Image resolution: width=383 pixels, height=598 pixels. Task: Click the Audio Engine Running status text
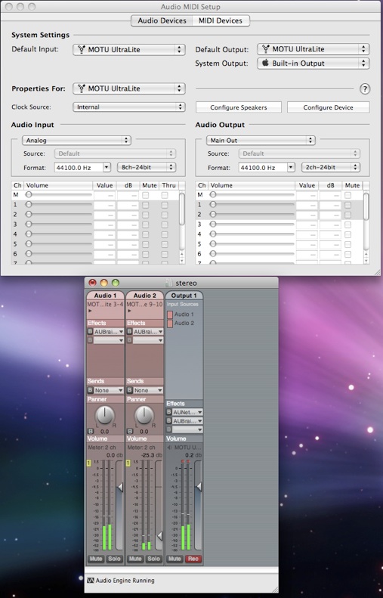point(125,581)
